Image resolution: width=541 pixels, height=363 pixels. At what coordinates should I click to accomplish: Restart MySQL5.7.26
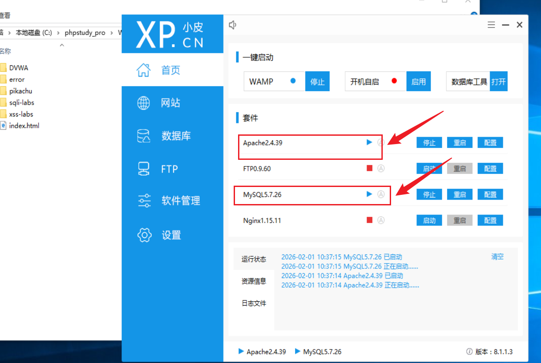(460, 194)
